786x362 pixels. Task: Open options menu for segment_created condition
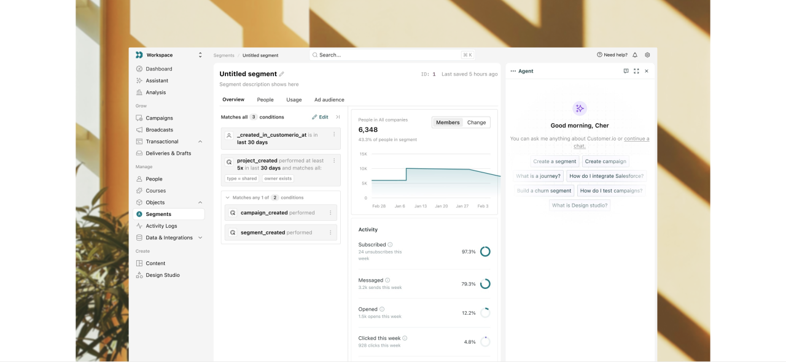[330, 233]
